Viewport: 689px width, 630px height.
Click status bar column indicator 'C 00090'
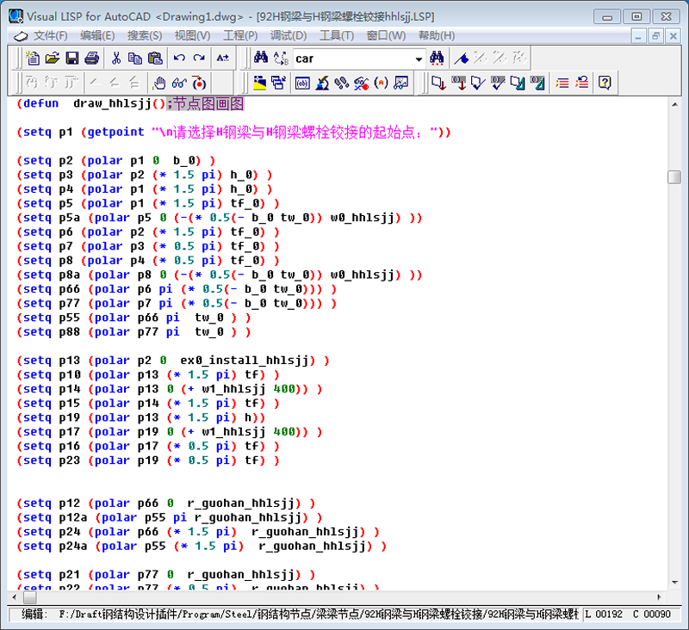click(652, 614)
